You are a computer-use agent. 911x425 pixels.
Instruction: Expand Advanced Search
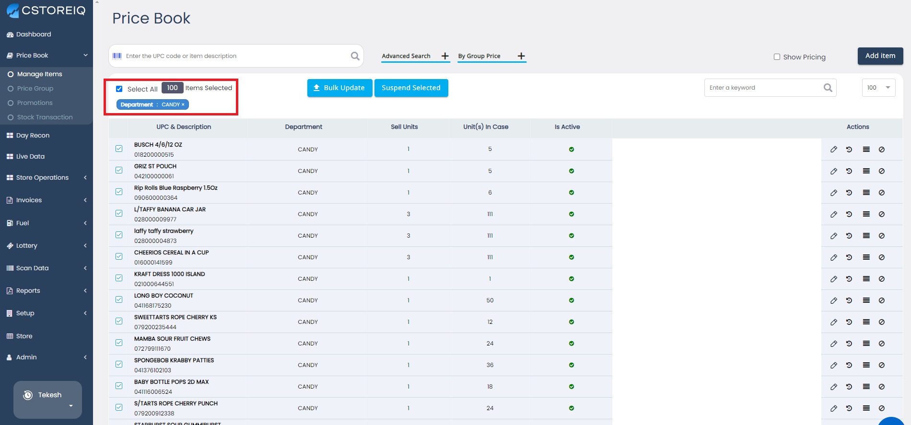pyautogui.click(x=415, y=56)
